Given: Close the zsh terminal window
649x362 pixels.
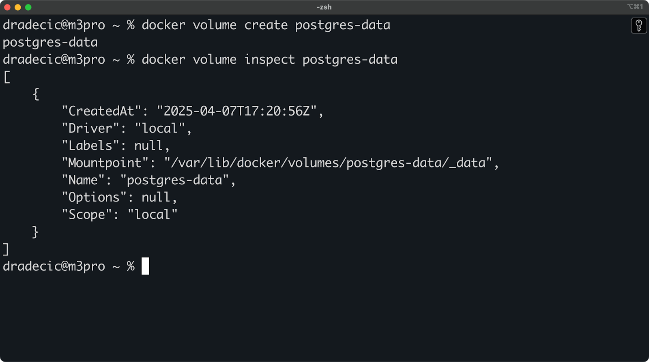Looking at the screenshot, I should pyautogui.click(x=7, y=7).
